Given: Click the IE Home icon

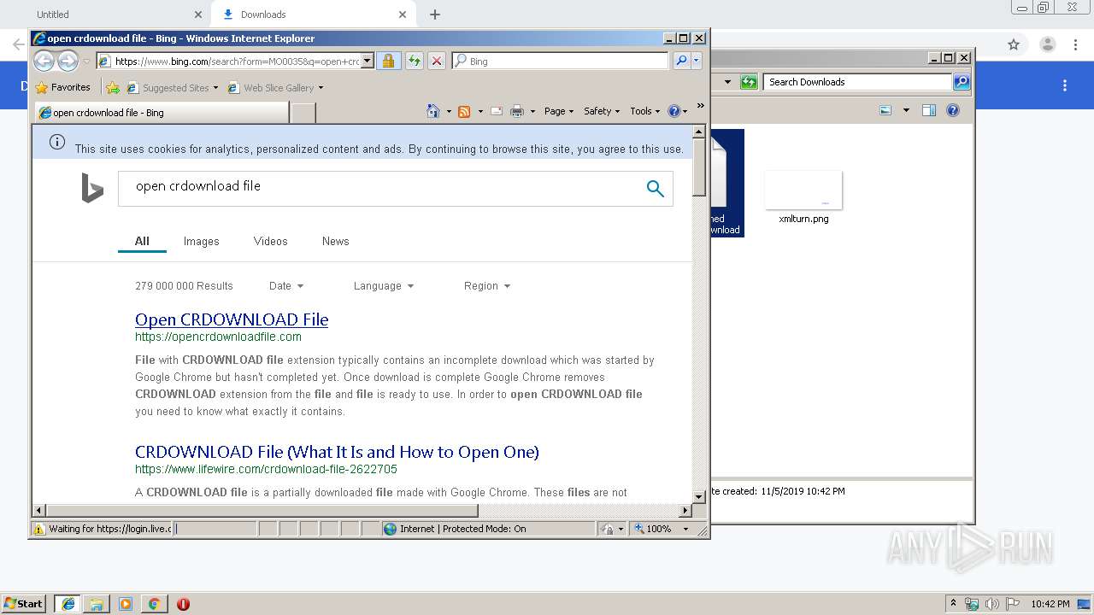Looking at the screenshot, I should pos(433,111).
